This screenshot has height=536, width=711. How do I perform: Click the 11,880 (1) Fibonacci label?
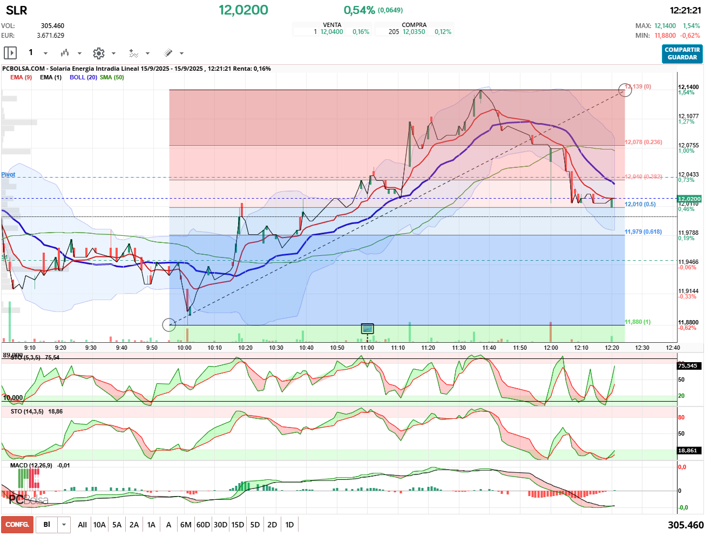pos(638,322)
